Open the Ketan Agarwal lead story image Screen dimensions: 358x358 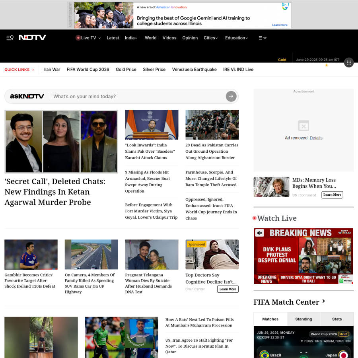click(61, 142)
